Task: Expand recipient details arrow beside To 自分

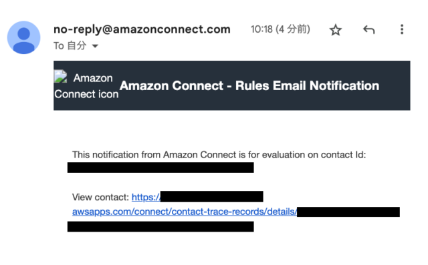Action: coord(95,46)
